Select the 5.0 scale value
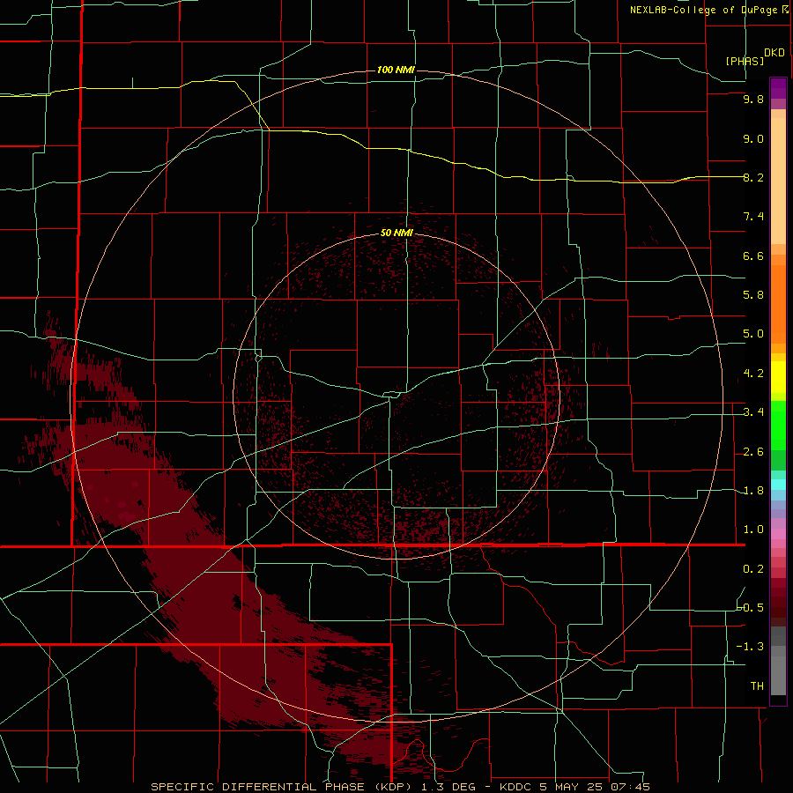 (753, 334)
